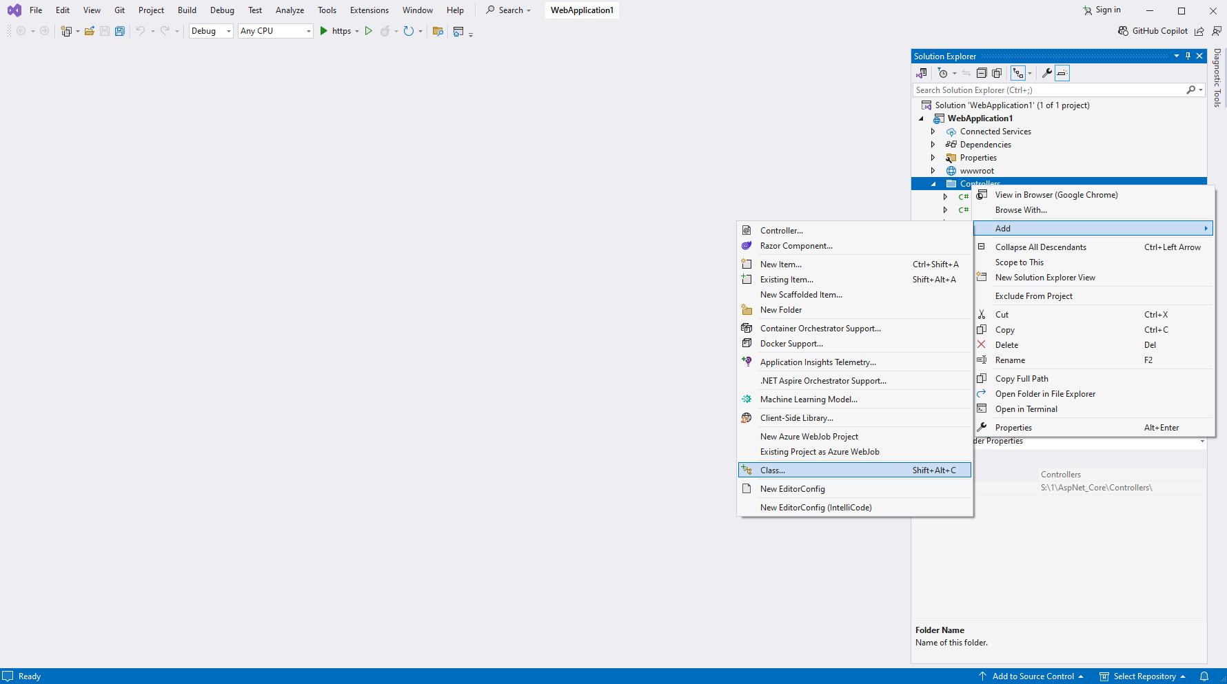Choose New Folder in Add submenu

(x=780, y=310)
